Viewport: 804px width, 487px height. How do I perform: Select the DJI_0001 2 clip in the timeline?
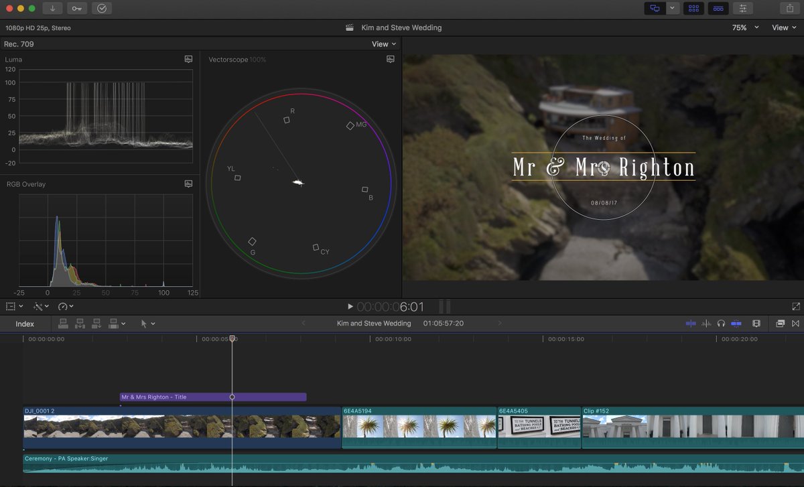(167, 427)
